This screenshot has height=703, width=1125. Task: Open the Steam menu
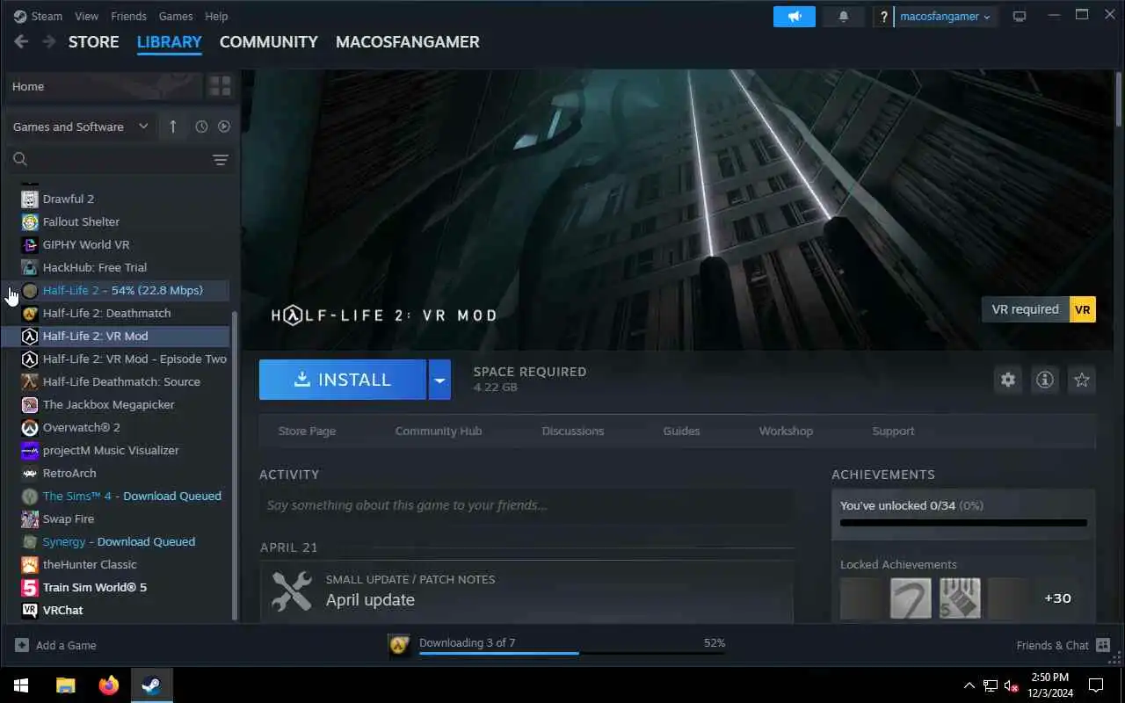tap(47, 16)
